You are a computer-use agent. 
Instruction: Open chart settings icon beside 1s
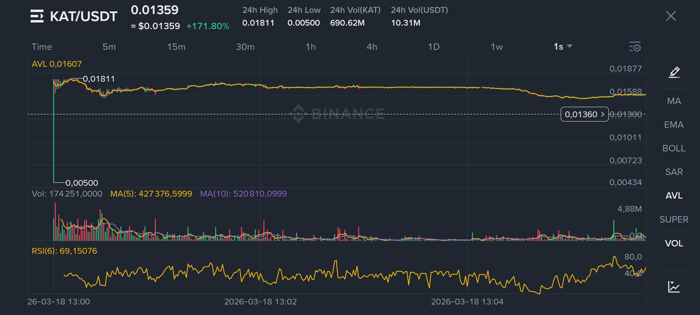coord(635,47)
